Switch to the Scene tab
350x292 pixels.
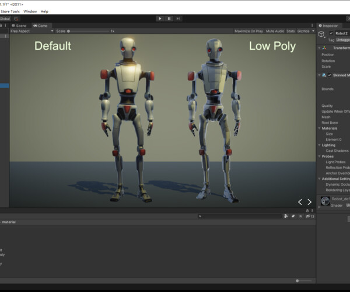pyautogui.click(x=19, y=26)
